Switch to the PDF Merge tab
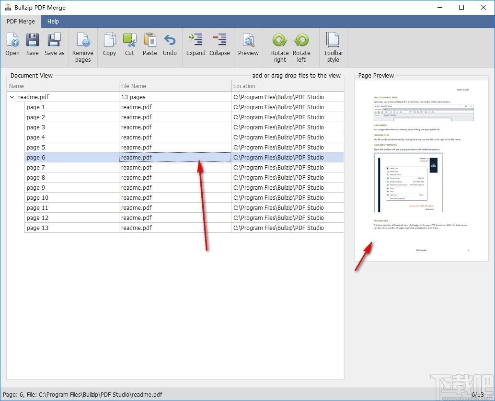 point(21,22)
